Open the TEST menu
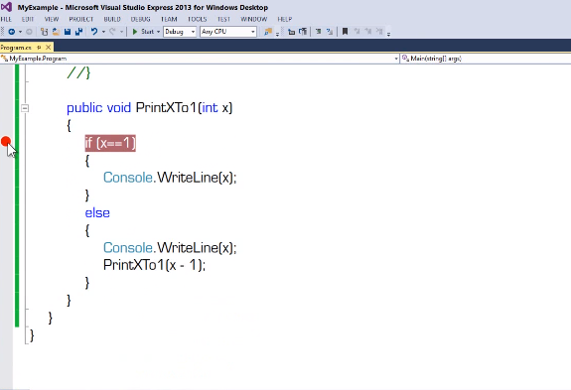Screen dimensions: 571x390 point(223,19)
